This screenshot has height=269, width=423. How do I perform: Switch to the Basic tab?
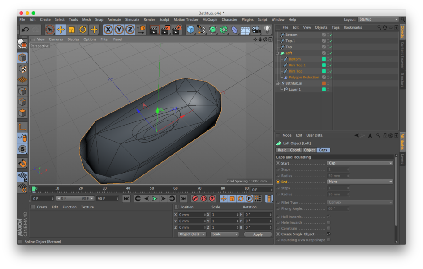pos(282,150)
